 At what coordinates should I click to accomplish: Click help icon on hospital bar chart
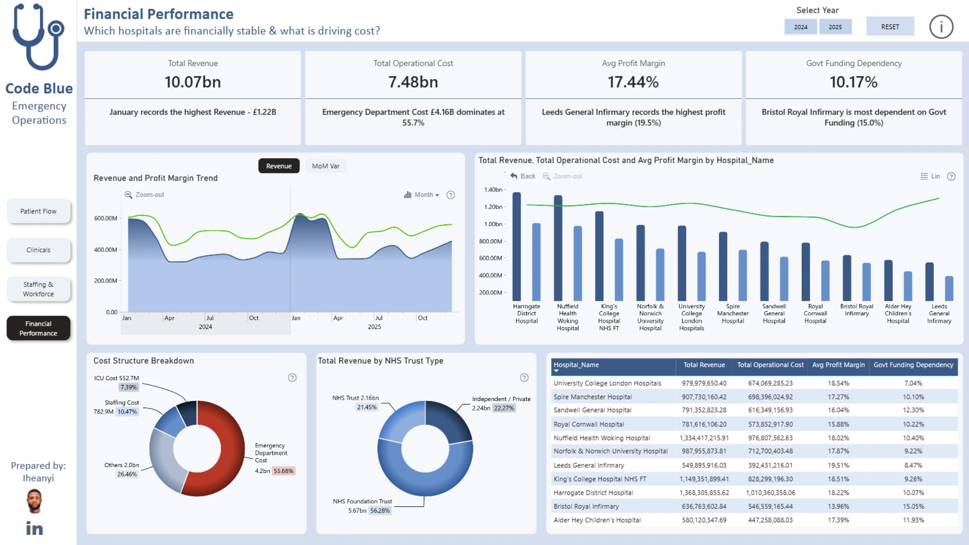(x=951, y=176)
